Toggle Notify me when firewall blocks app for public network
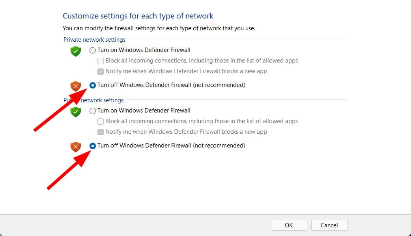 point(101,132)
